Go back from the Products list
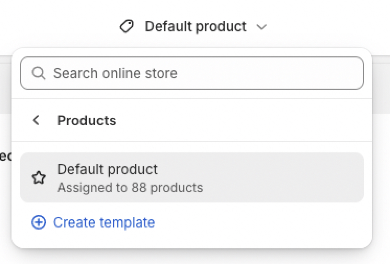 36,121
